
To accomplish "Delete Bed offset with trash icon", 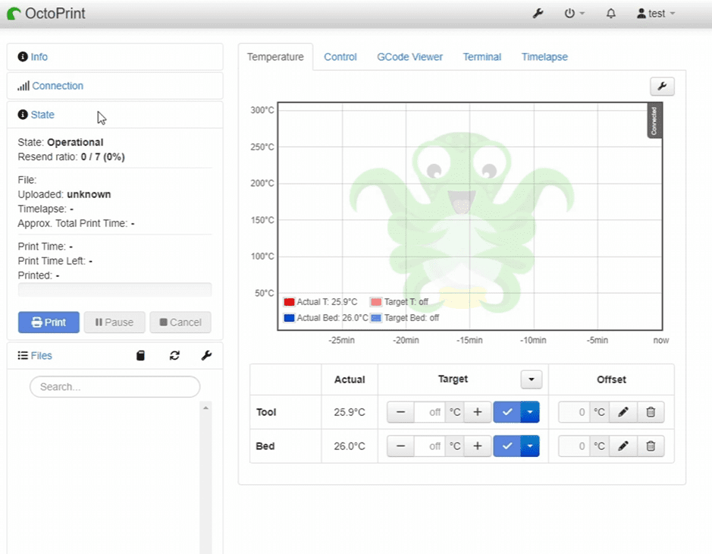I will pos(651,446).
